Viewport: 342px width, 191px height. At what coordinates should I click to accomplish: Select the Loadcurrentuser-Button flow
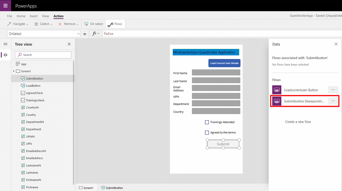[301, 90]
